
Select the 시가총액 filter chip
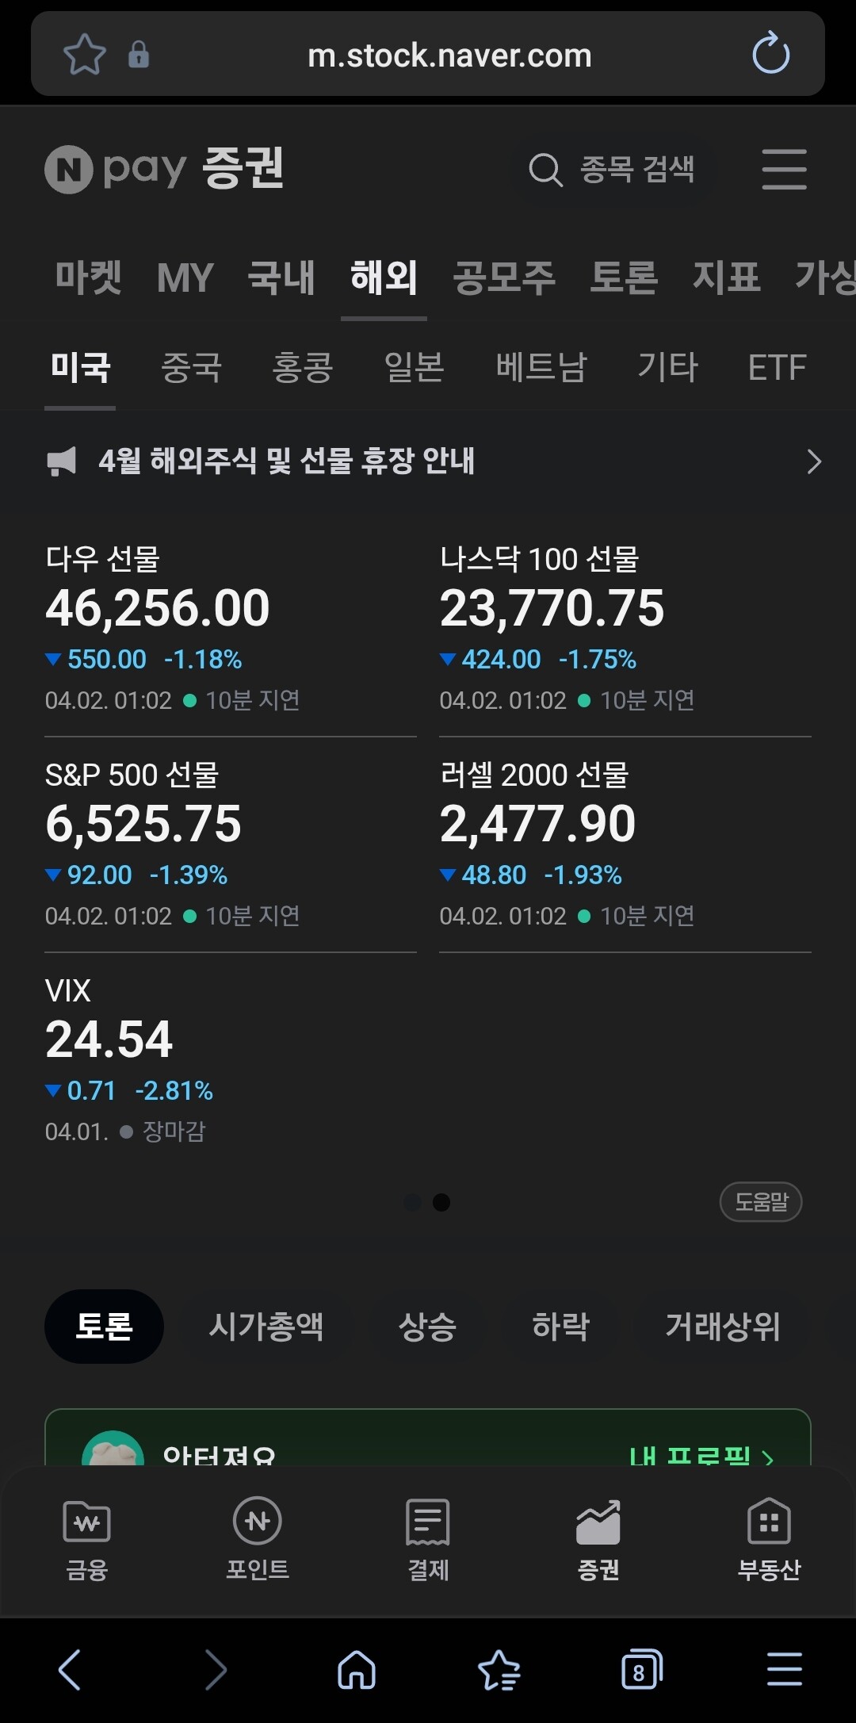[266, 1327]
